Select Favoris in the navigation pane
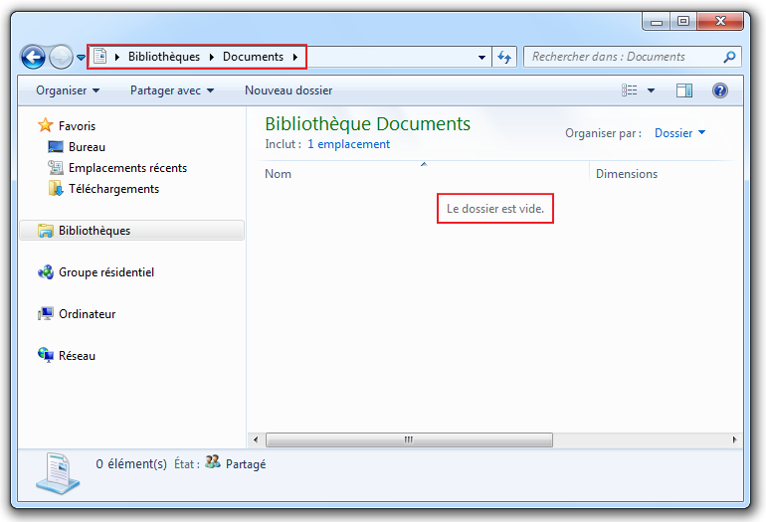The image size is (766, 522). [77, 126]
